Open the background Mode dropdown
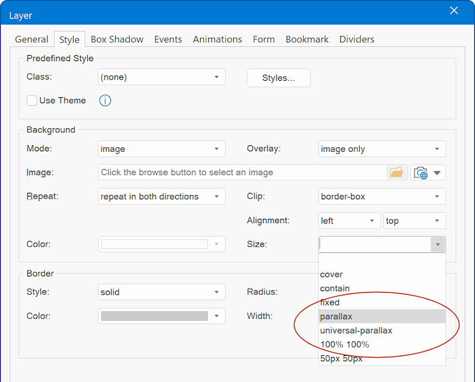This screenshot has height=382, width=475. 161,149
